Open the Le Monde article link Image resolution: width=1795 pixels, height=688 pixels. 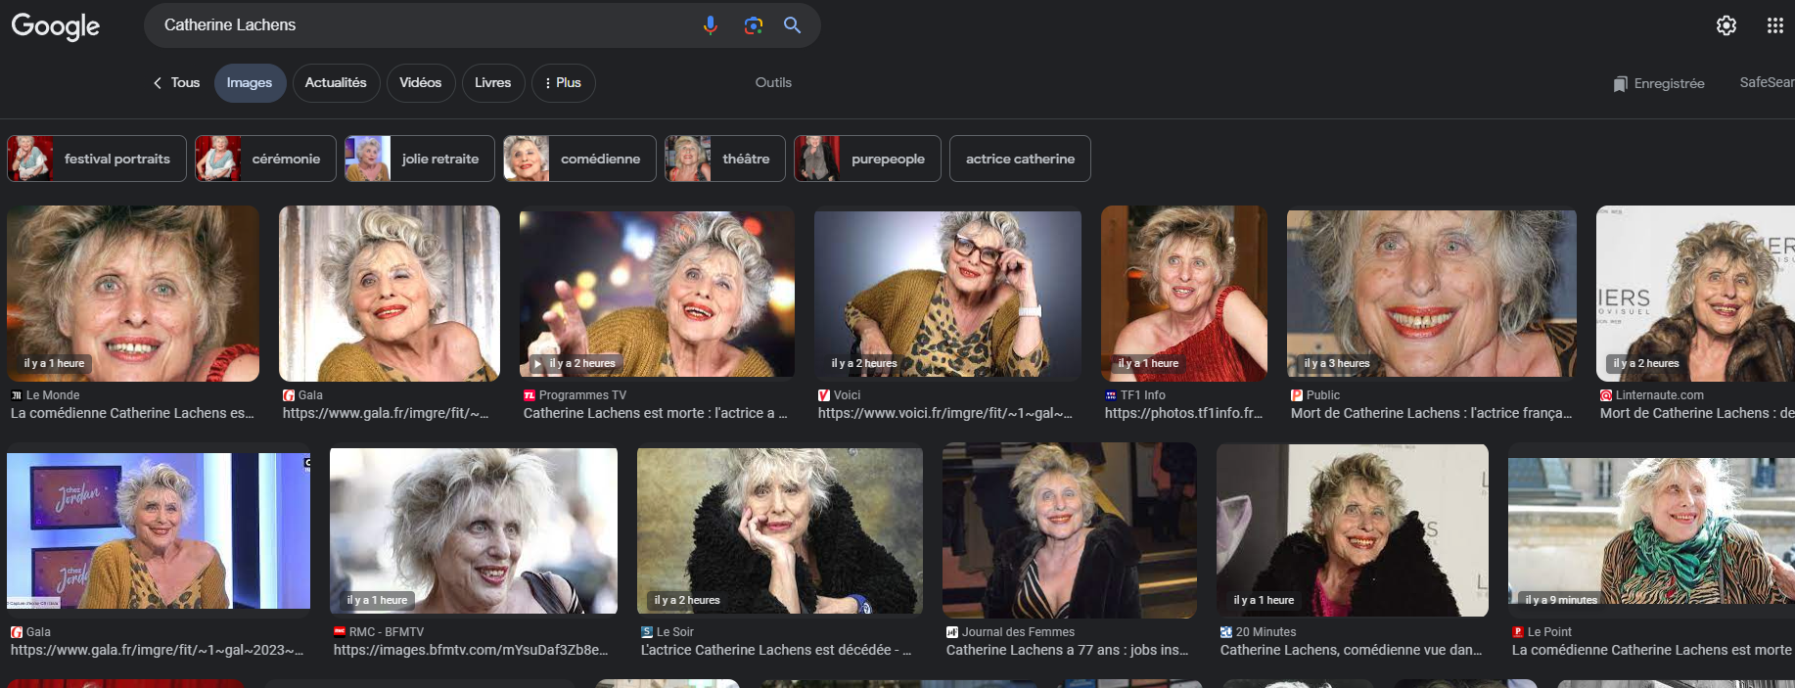point(132,413)
